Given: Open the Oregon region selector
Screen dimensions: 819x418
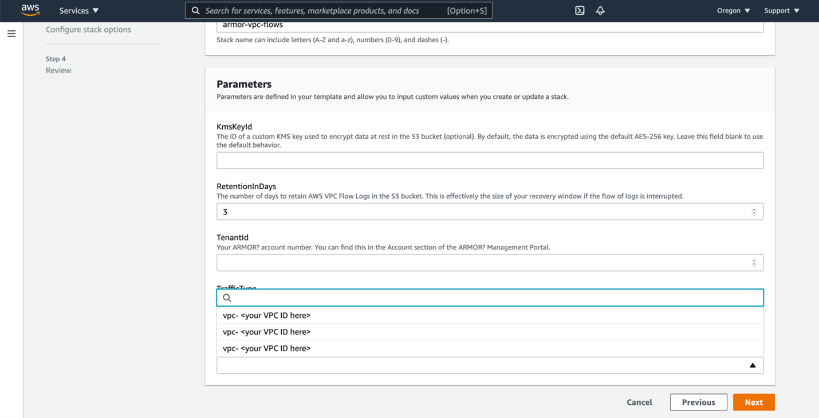Looking at the screenshot, I should point(733,11).
